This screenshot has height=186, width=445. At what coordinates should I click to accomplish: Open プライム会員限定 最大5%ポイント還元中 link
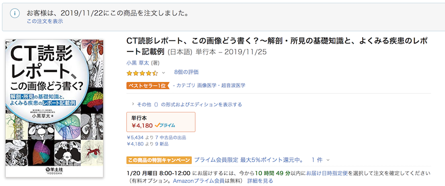pos(247,160)
